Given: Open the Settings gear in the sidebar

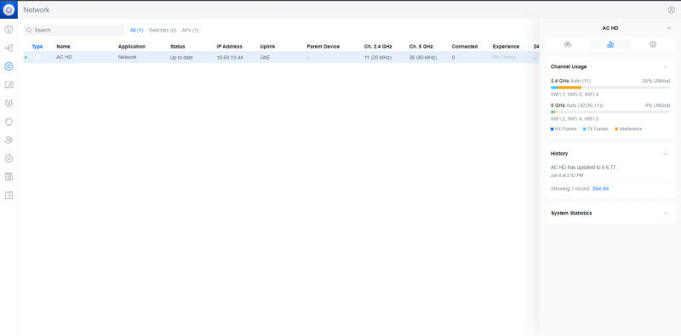Looking at the screenshot, I should point(9,158).
